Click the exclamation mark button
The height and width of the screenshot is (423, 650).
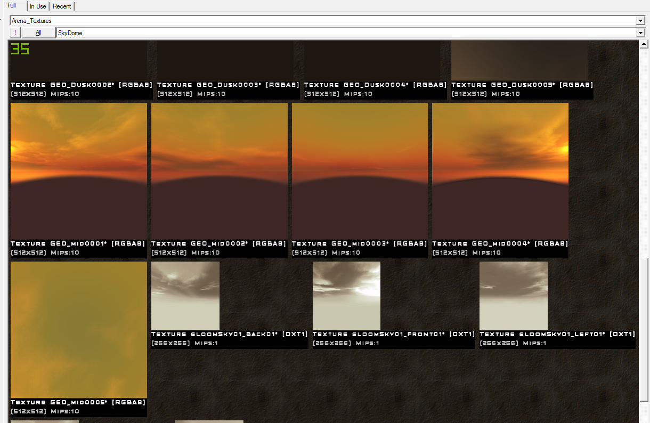(15, 33)
